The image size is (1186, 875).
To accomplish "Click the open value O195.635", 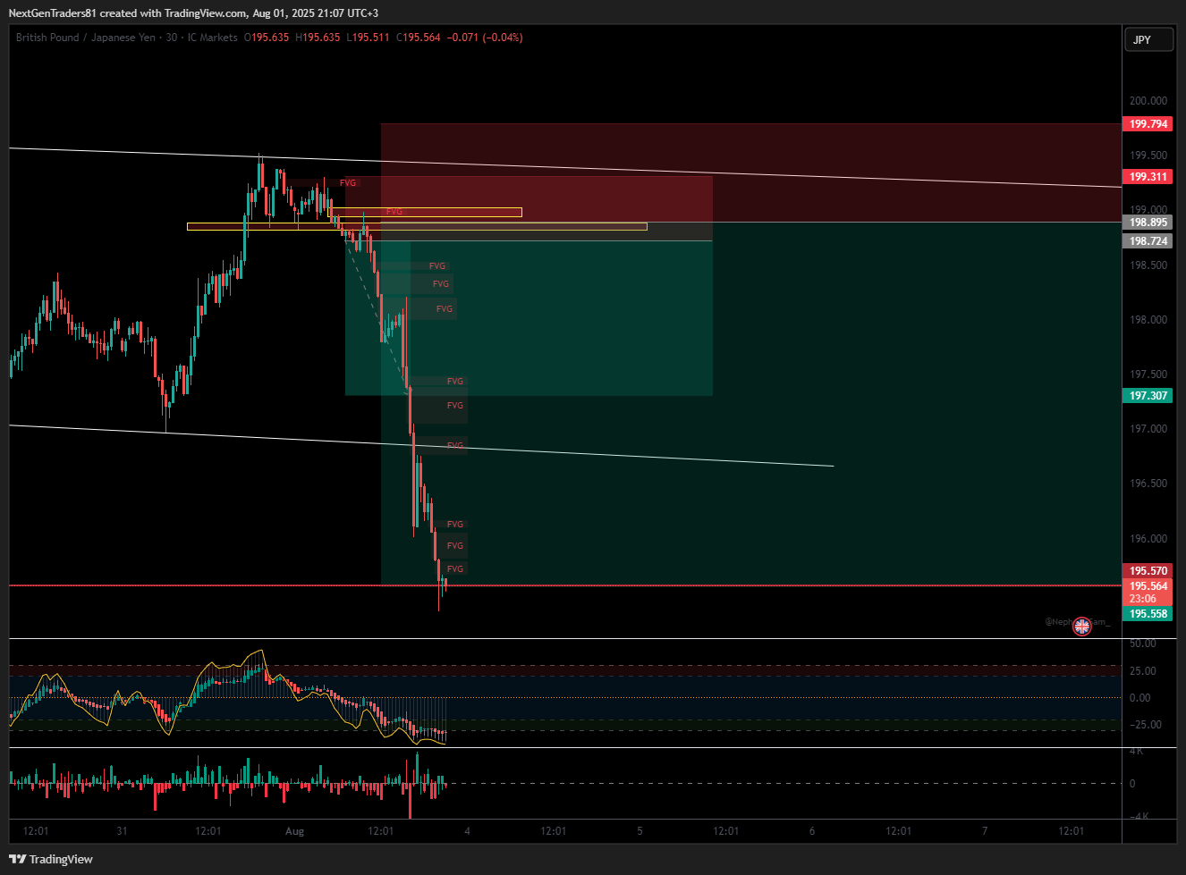I will pyautogui.click(x=267, y=38).
